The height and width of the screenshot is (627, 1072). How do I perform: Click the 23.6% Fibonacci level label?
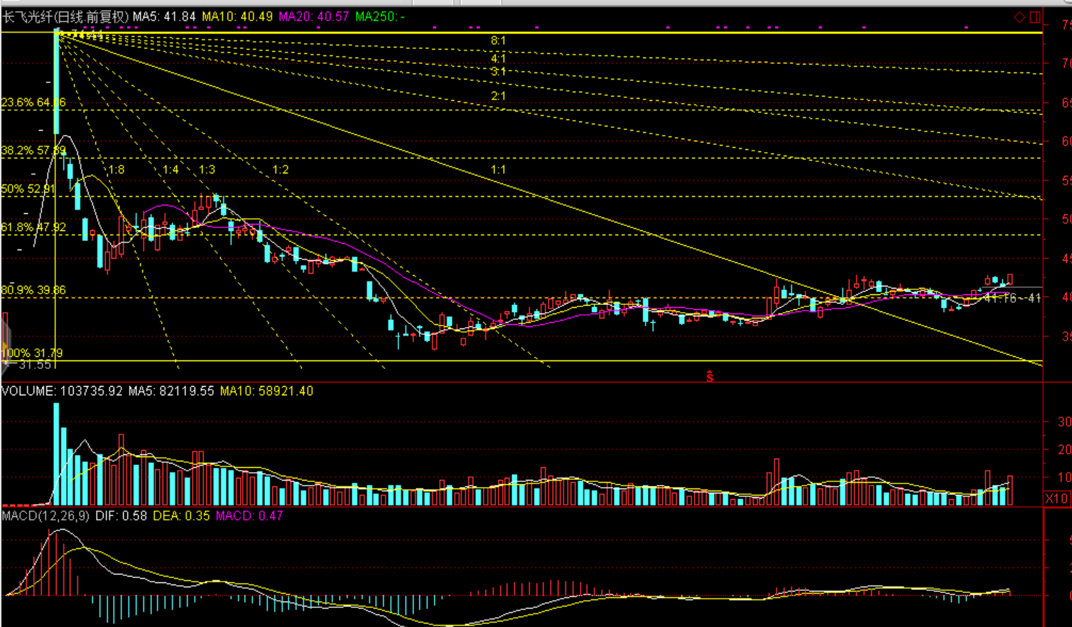pyautogui.click(x=33, y=102)
